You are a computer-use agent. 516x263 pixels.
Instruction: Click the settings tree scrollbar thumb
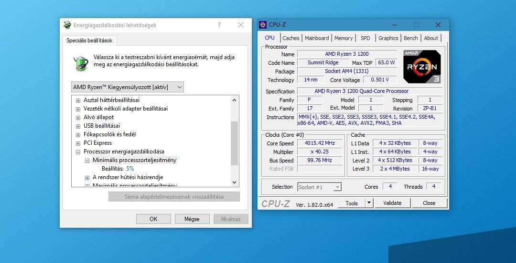tap(234, 143)
